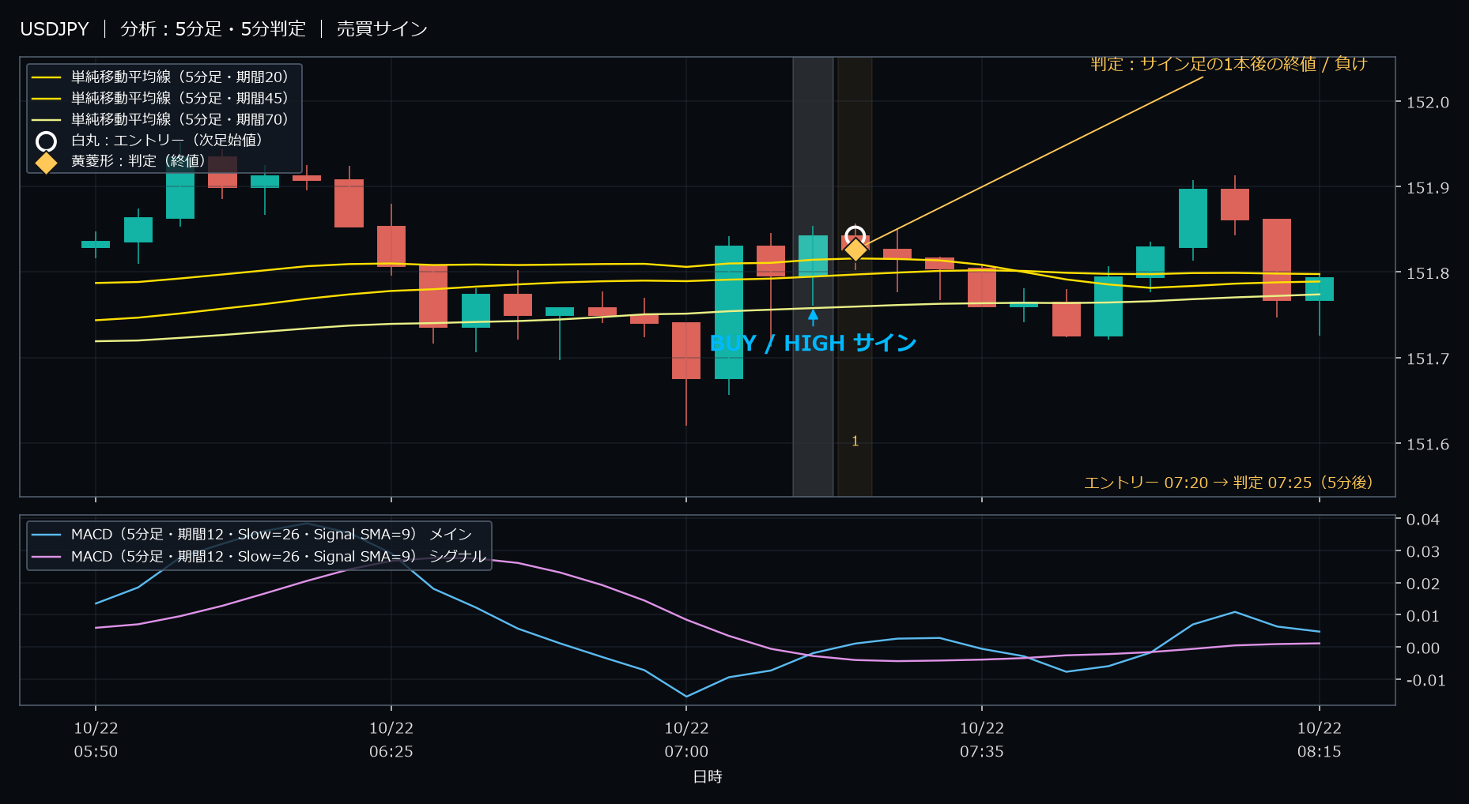Select legend entry 単純移動平均線（5分足・期間45）
Image resolution: width=1469 pixels, height=804 pixels.
point(180,99)
